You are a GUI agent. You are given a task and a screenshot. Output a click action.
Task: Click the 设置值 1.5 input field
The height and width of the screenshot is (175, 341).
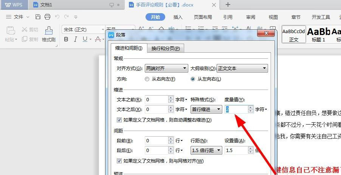(236, 150)
